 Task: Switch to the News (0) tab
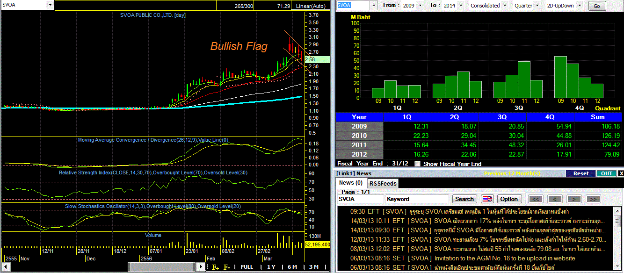click(351, 183)
